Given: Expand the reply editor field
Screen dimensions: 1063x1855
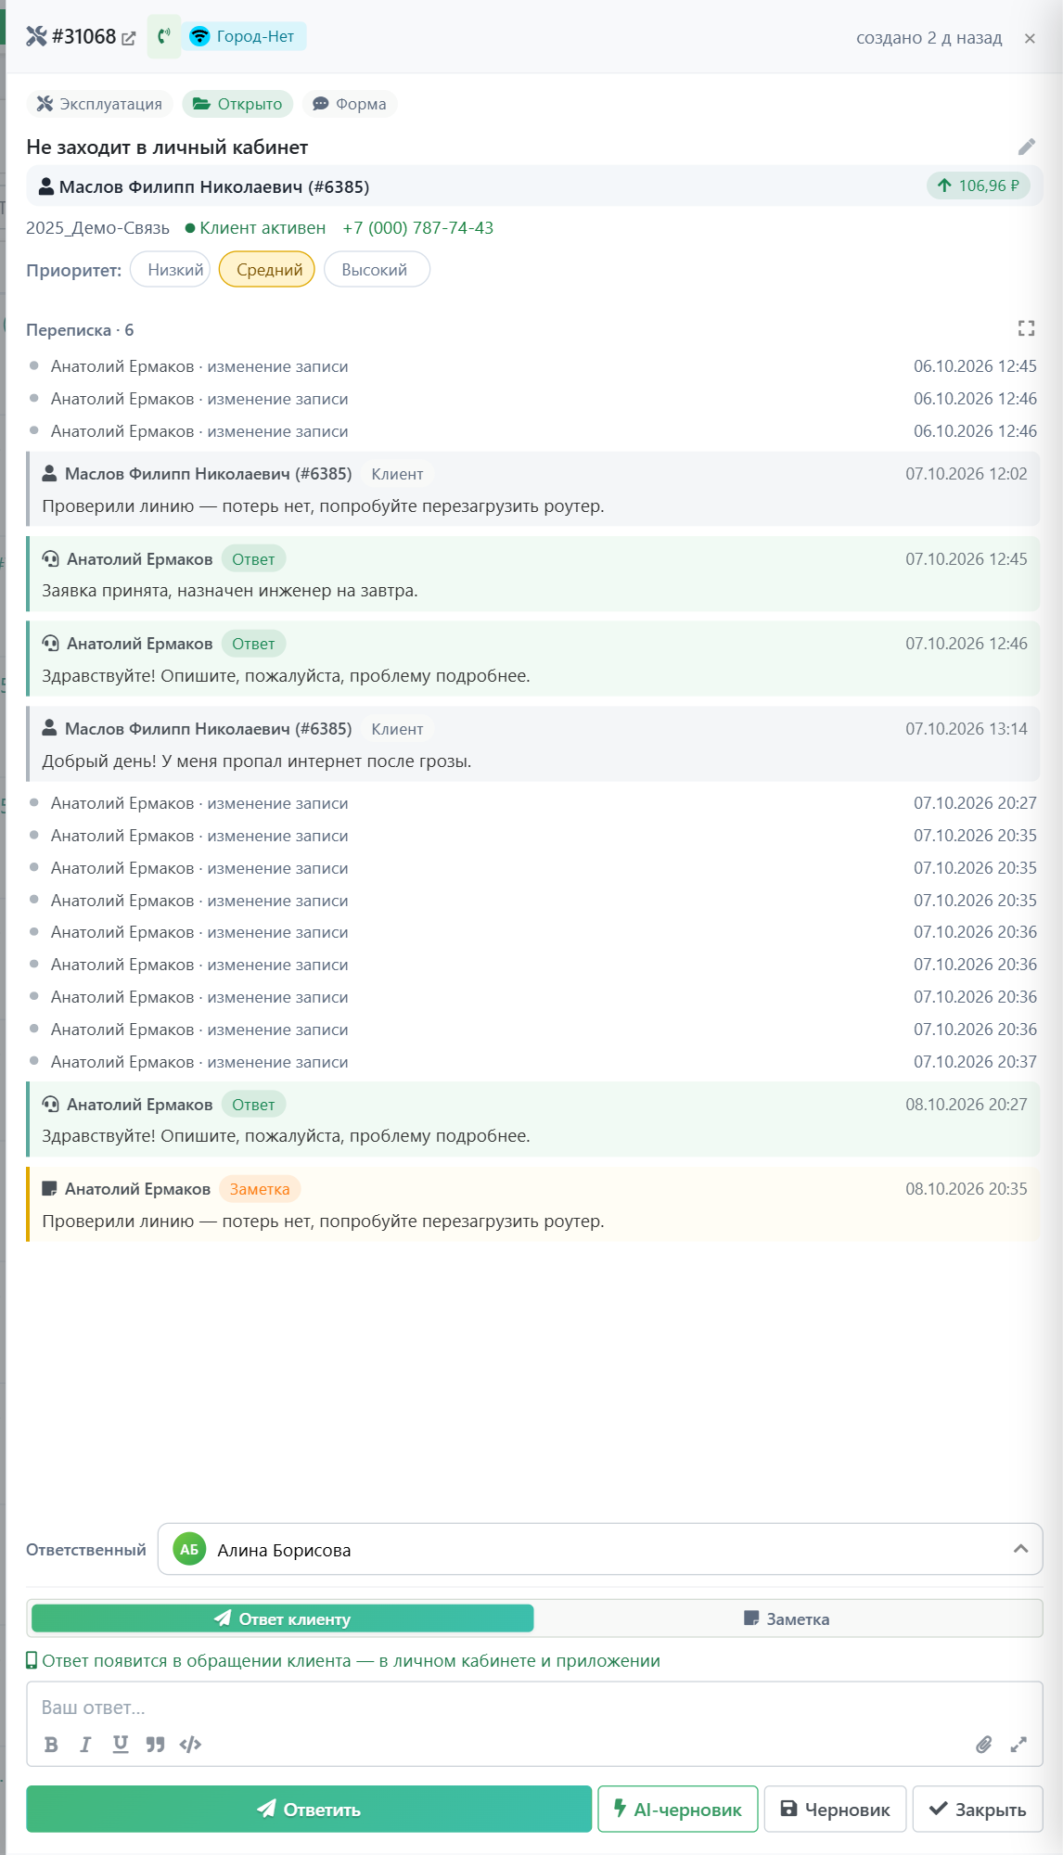Looking at the screenshot, I should pyautogui.click(x=1018, y=1745).
